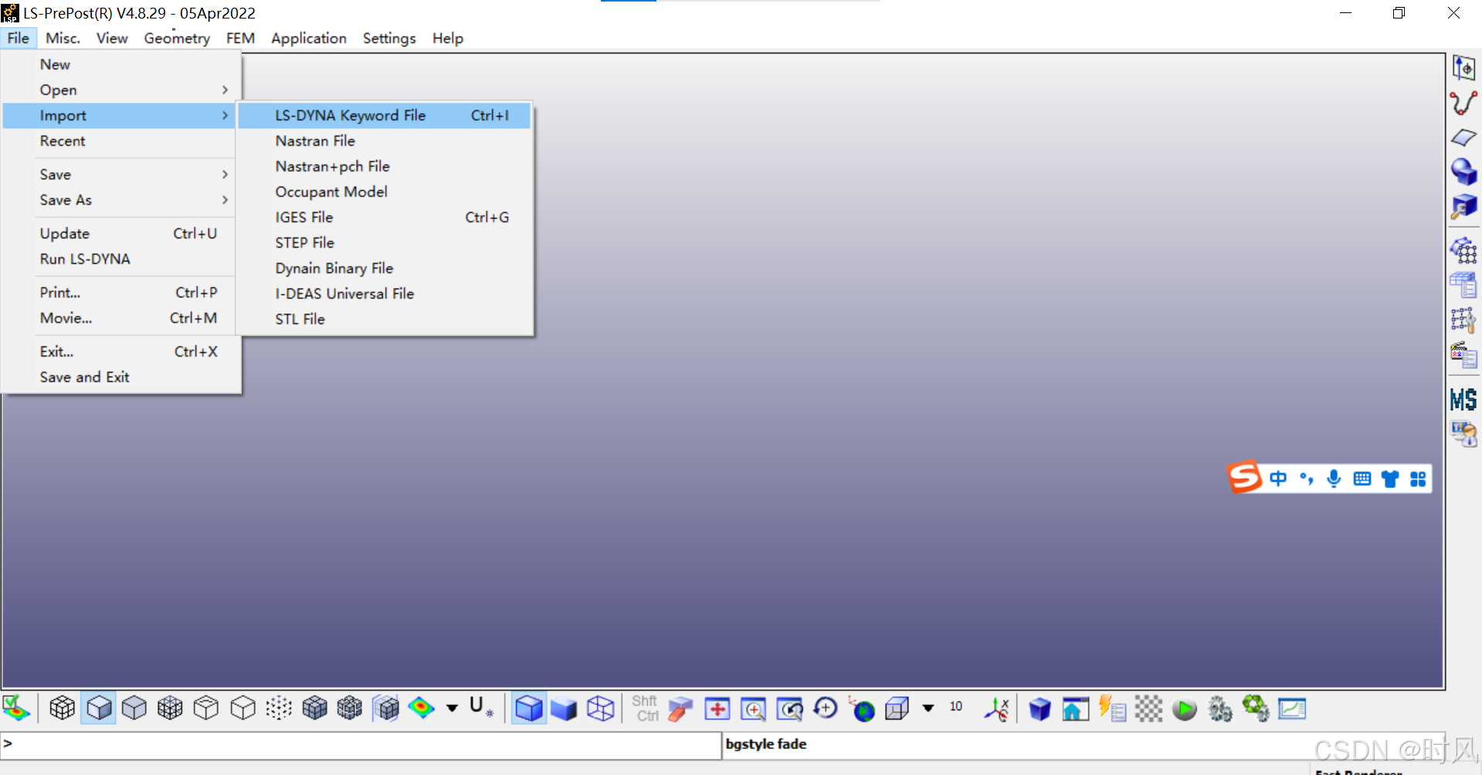1482x775 pixels.
Task: Choose STL File import option
Action: coord(384,320)
